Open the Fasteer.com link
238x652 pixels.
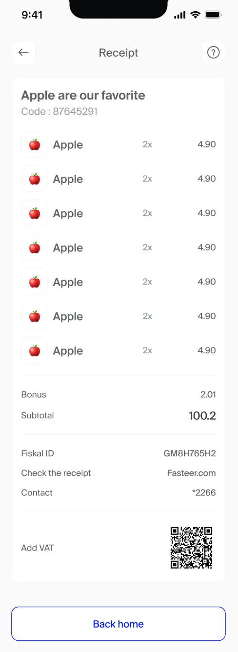click(191, 473)
